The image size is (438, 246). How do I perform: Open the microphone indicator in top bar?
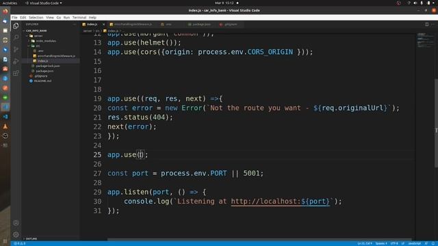tap(422, 3)
